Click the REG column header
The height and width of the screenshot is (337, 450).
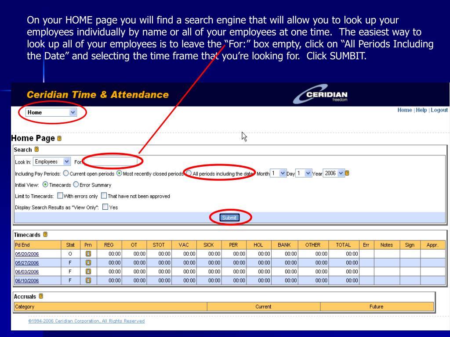[x=109, y=245]
